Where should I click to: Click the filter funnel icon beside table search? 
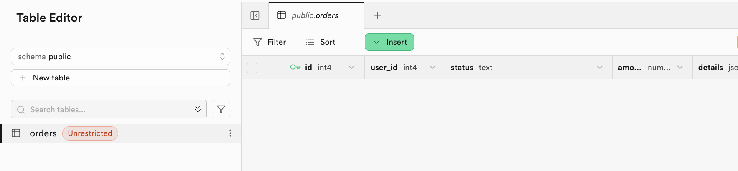pos(221,109)
